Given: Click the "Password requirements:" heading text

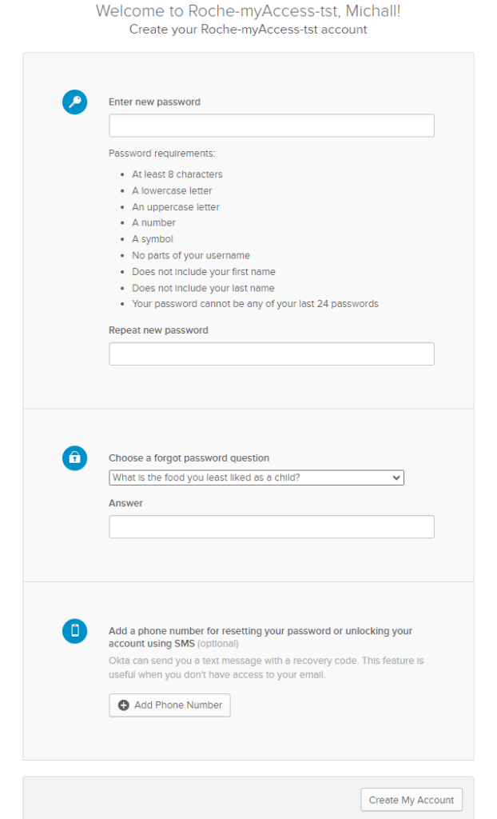Looking at the screenshot, I should (161, 154).
